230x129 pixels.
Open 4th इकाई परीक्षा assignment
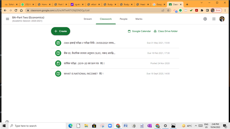115,43
